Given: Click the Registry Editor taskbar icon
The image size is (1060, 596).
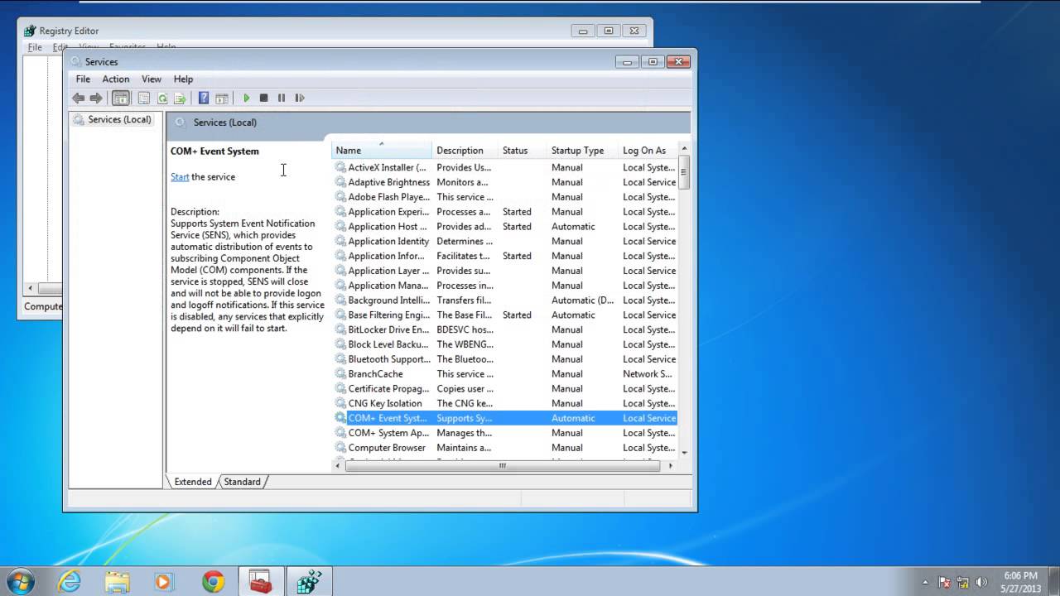Looking at the screenshot, I should [x=309, y=581].
